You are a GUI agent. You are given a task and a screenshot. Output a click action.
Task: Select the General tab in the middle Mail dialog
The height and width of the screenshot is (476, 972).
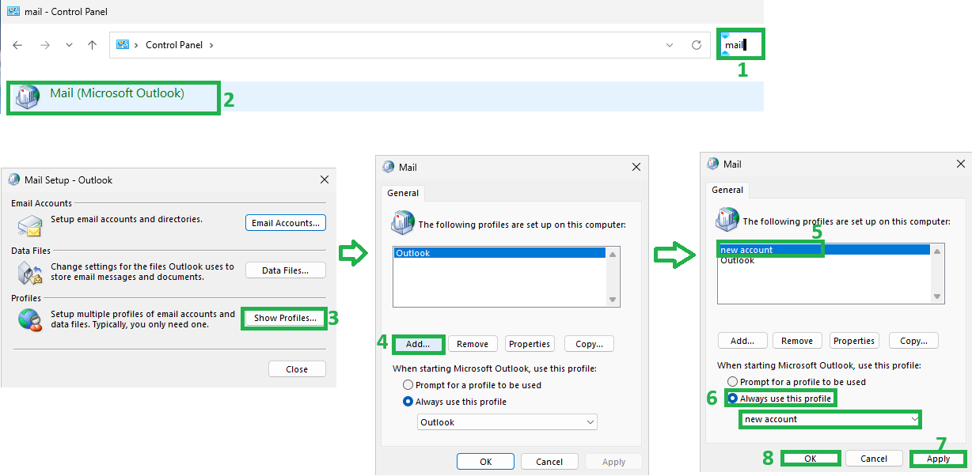tap(404, 192)
